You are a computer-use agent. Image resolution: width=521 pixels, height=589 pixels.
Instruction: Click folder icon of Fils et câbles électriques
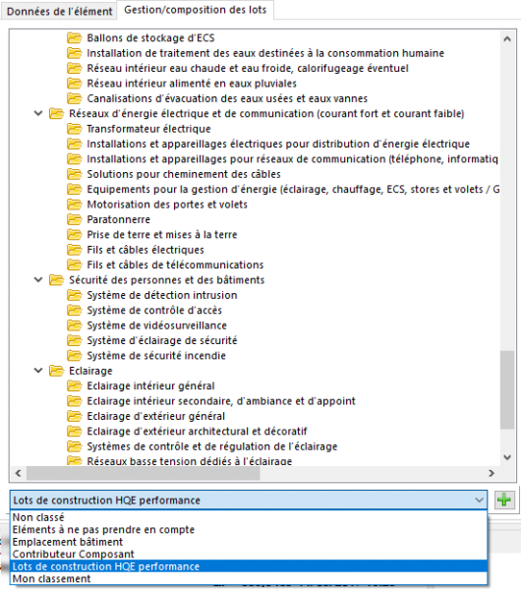coord(75,250)
